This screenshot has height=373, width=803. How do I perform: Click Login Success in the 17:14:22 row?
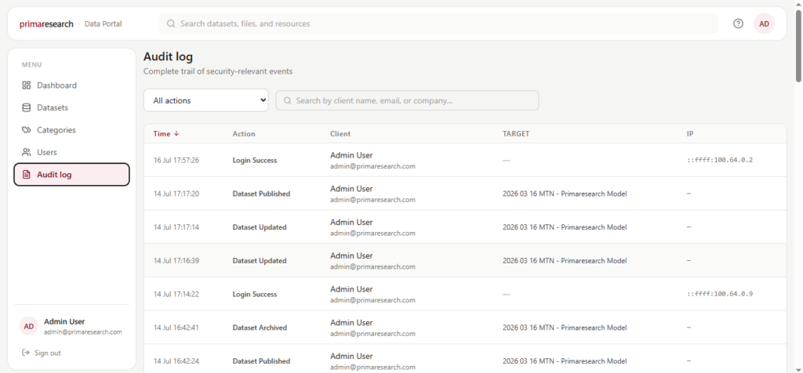tap(255, 294)
